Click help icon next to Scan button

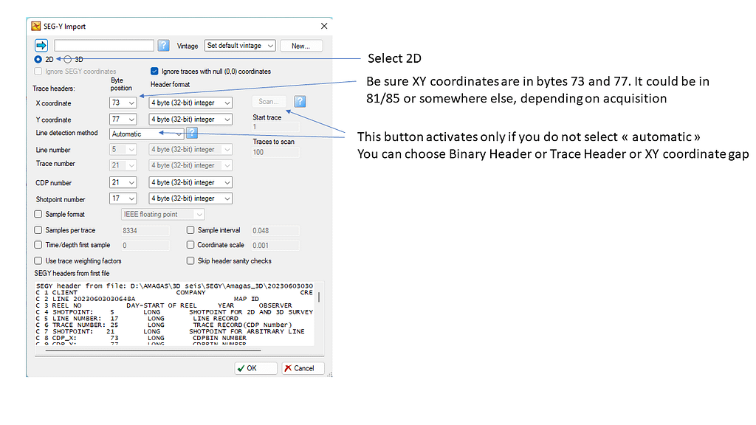coord(300,102)
